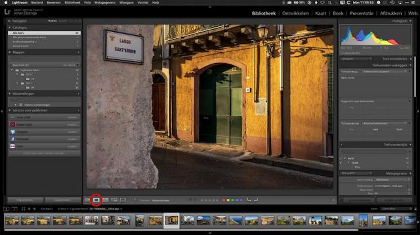The image size is (420, 235).
Task: Switch to Loupe view in toolbar
Action: click(x=96, y=200)
